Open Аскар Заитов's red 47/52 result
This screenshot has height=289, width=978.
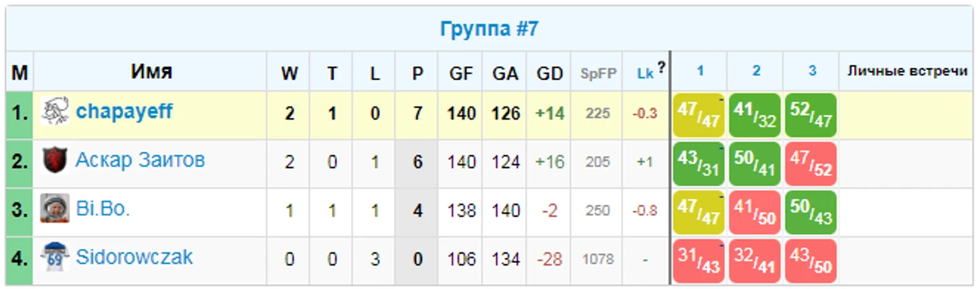click(x=811, y=163)
